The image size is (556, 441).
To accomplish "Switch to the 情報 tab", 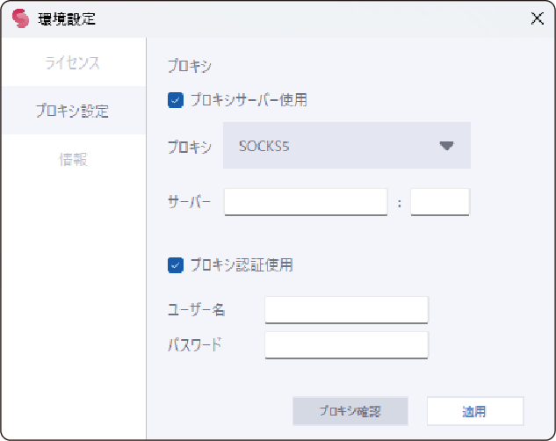I will [x=73, y=160].
